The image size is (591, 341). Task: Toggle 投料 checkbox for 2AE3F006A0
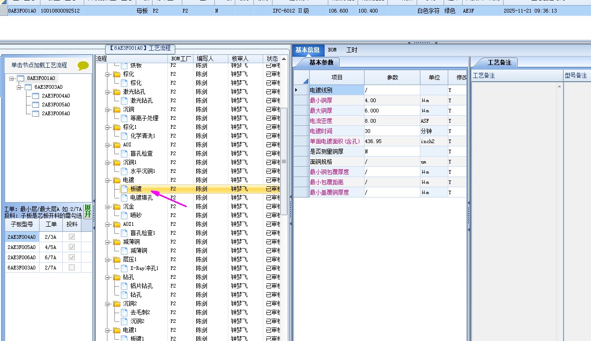click(72, 257)
